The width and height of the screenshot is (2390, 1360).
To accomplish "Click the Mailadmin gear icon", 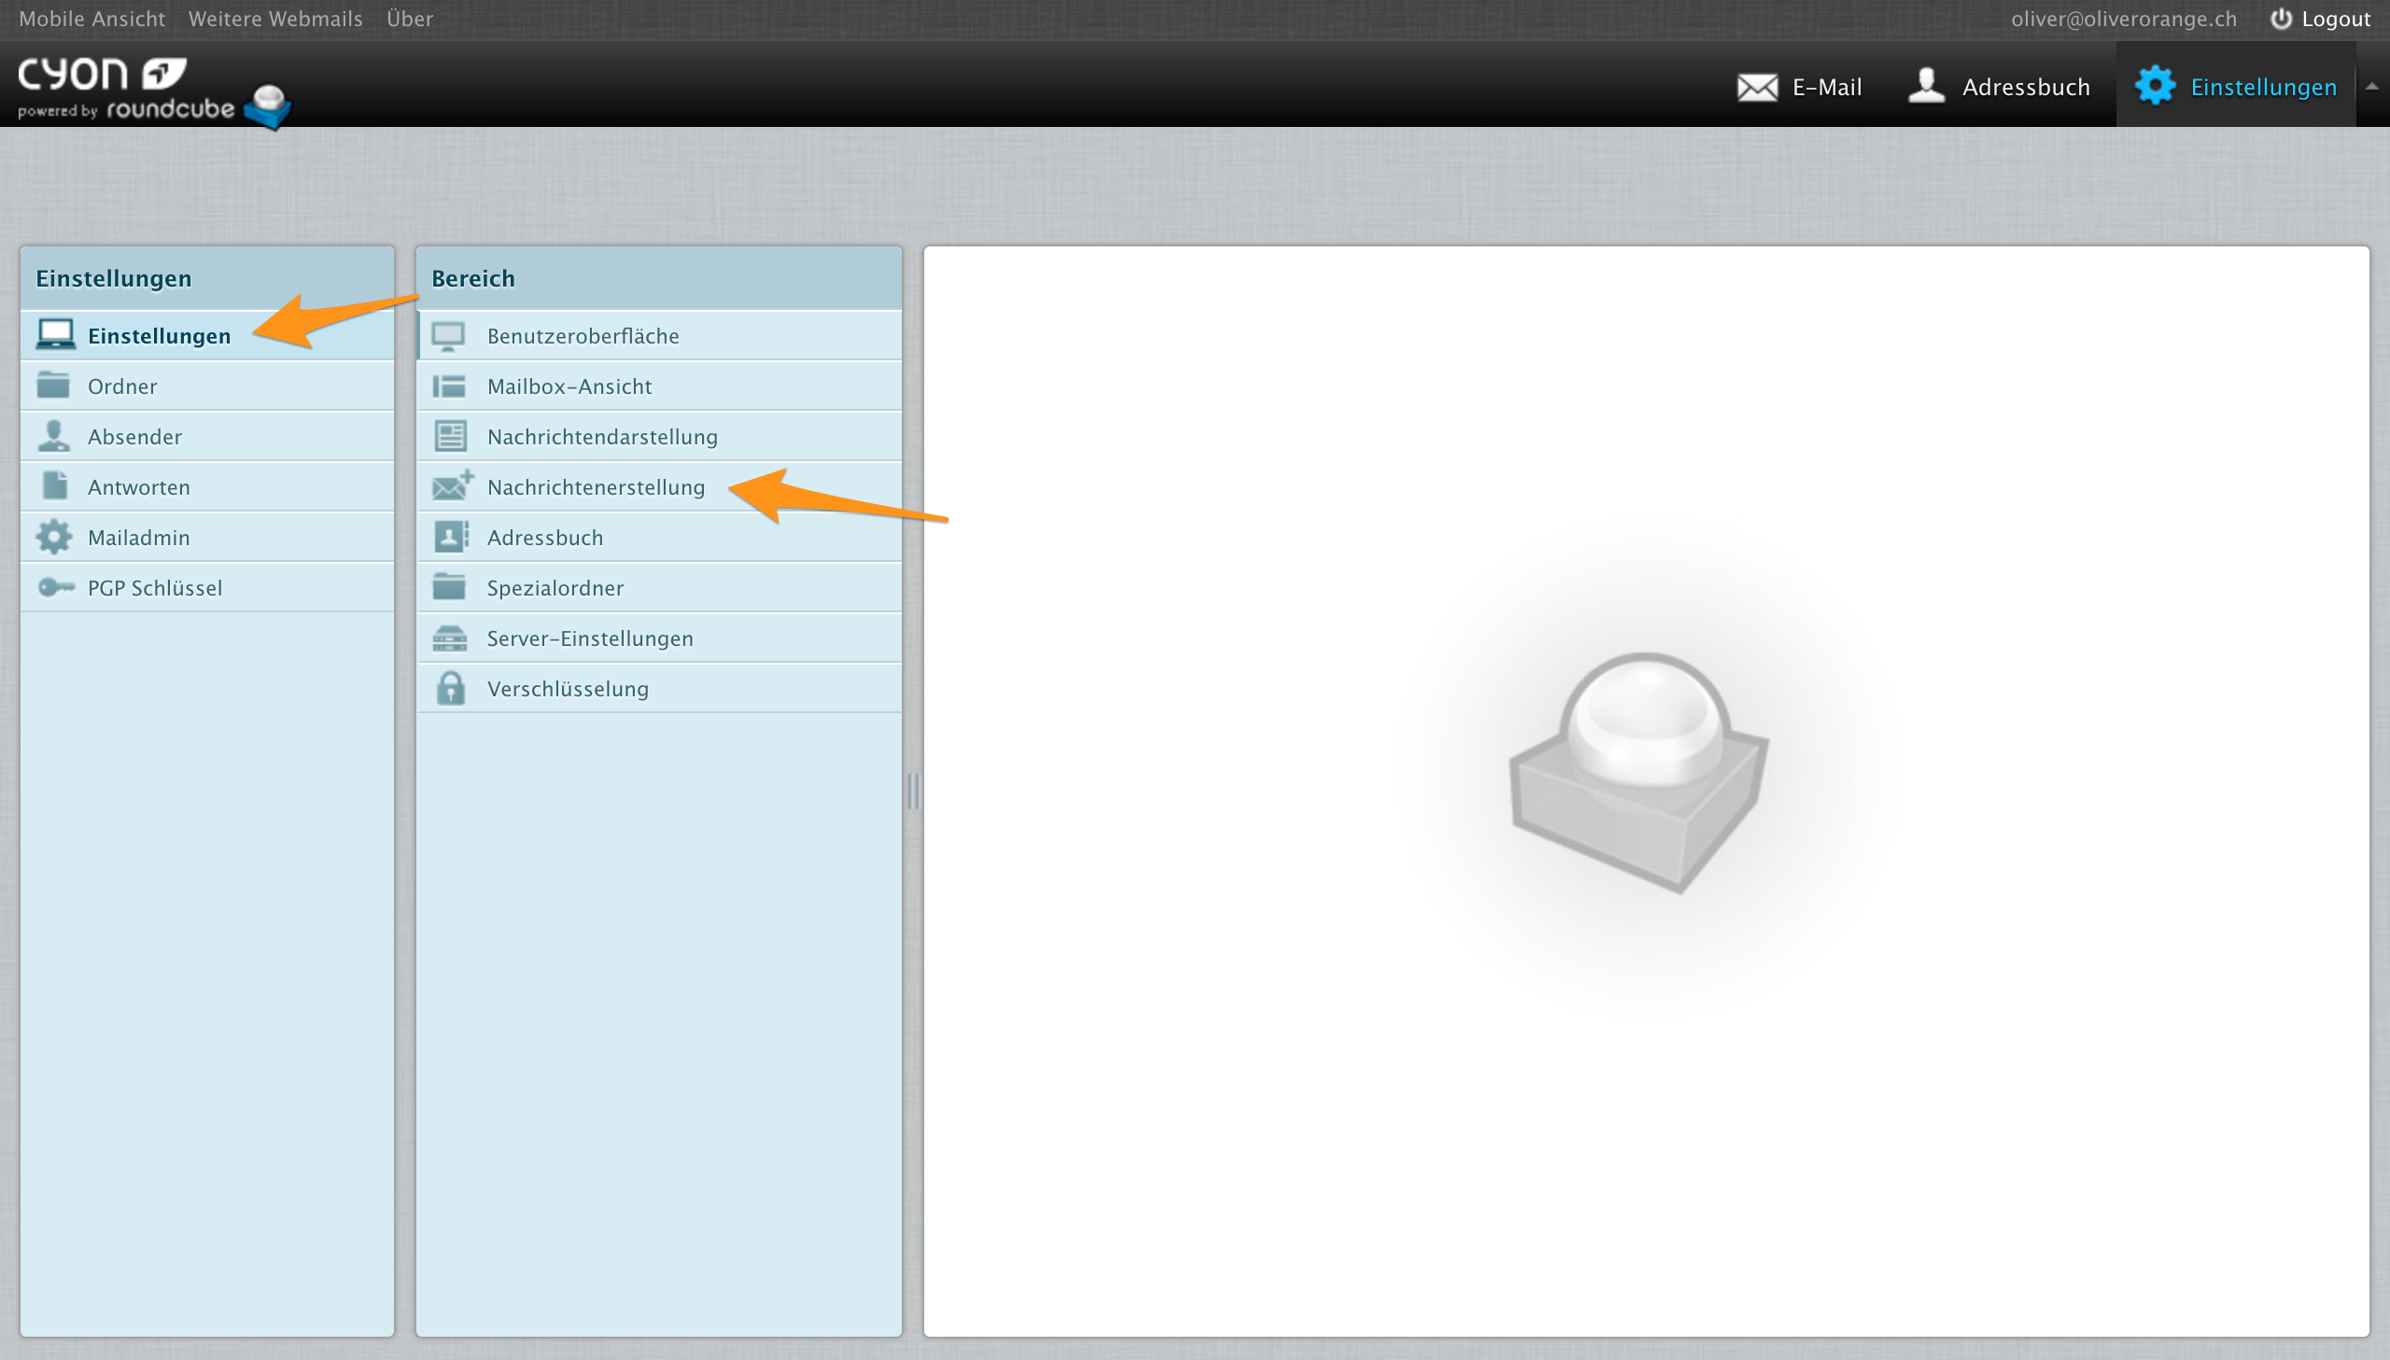I will [x=53, y=537].
